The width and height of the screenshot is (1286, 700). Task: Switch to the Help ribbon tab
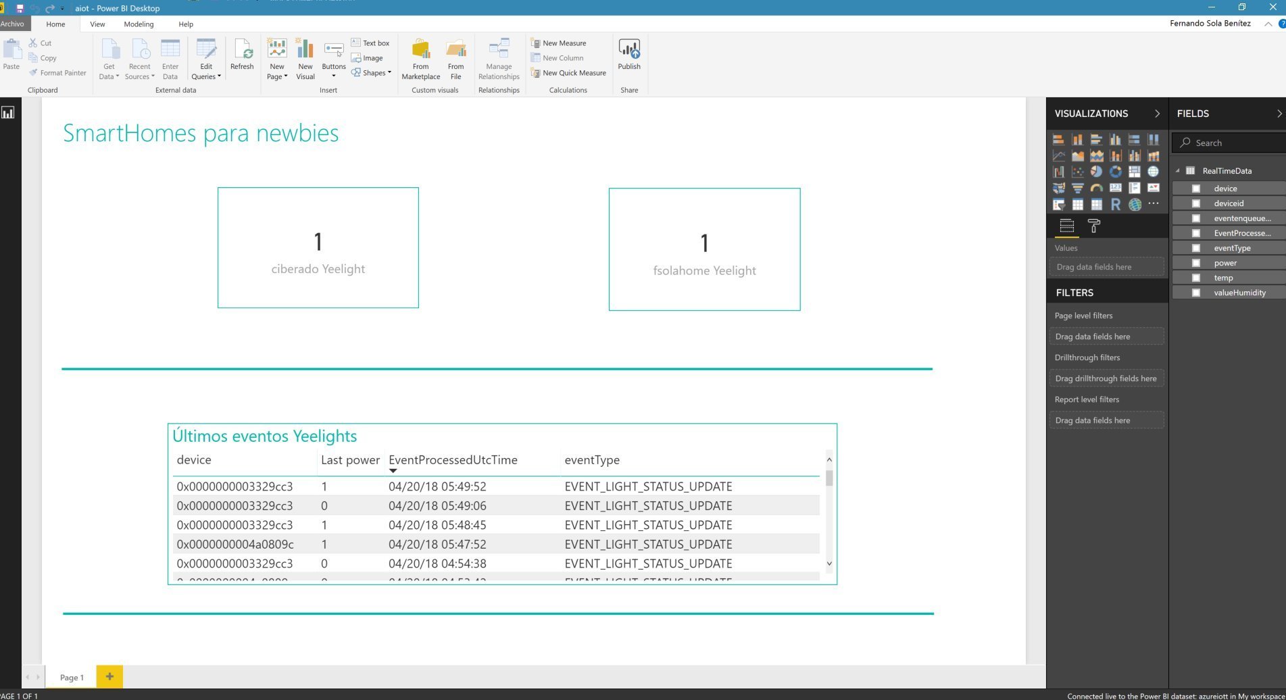[186, 24]
